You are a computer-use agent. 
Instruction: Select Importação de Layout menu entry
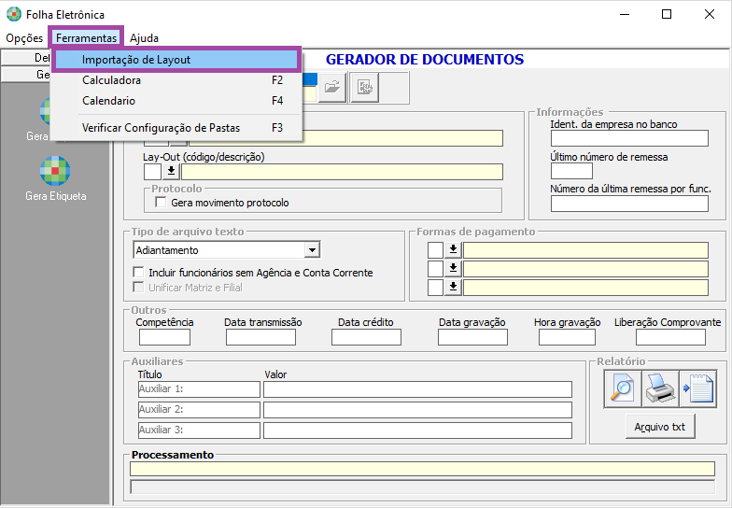[136, 60]
